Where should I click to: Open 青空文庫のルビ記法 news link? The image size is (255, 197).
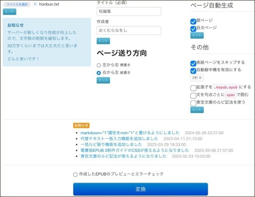tap(123, 156)
